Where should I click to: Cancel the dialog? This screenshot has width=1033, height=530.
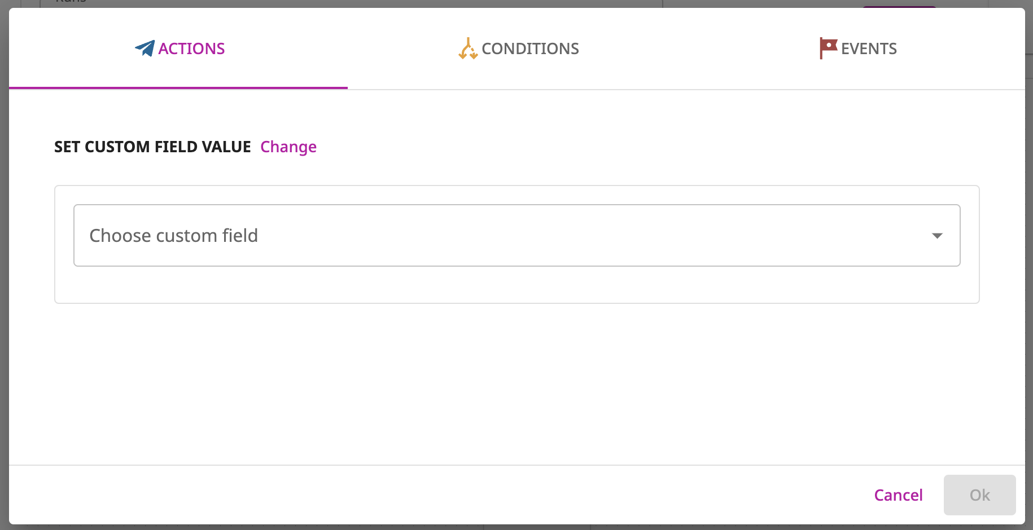[x=898, y=495]
